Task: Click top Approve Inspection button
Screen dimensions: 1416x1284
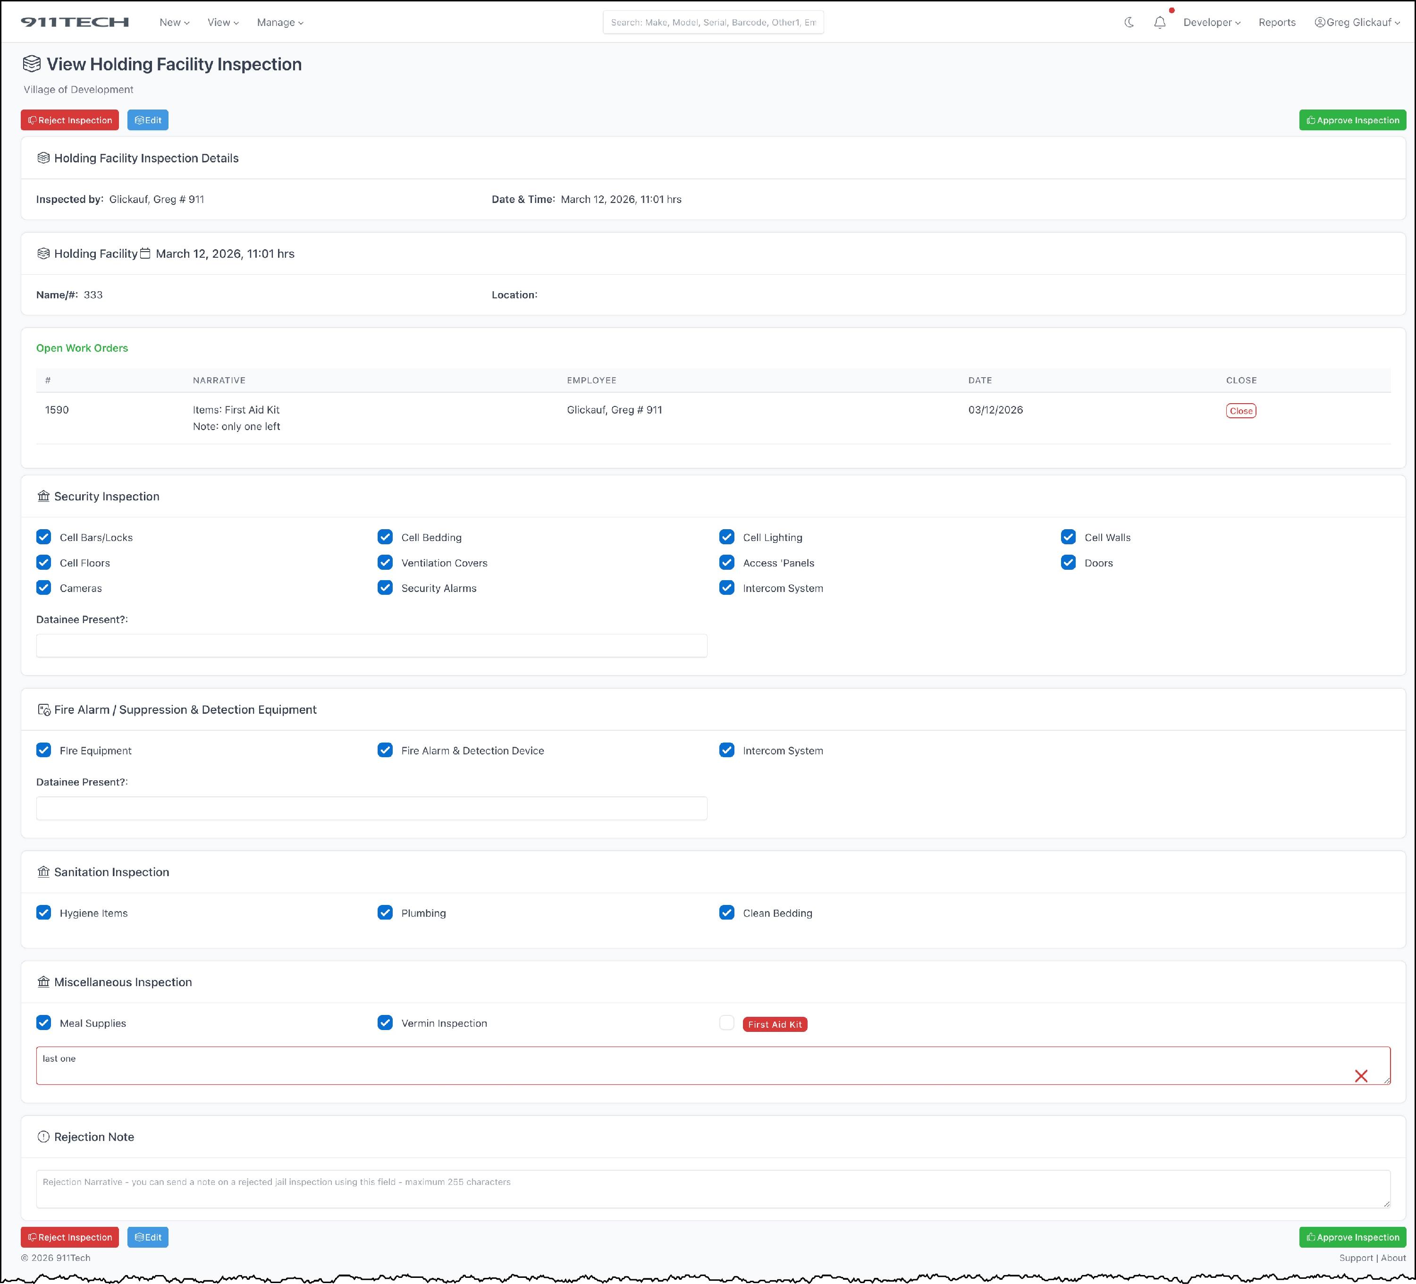Action: click(1352, 120)
